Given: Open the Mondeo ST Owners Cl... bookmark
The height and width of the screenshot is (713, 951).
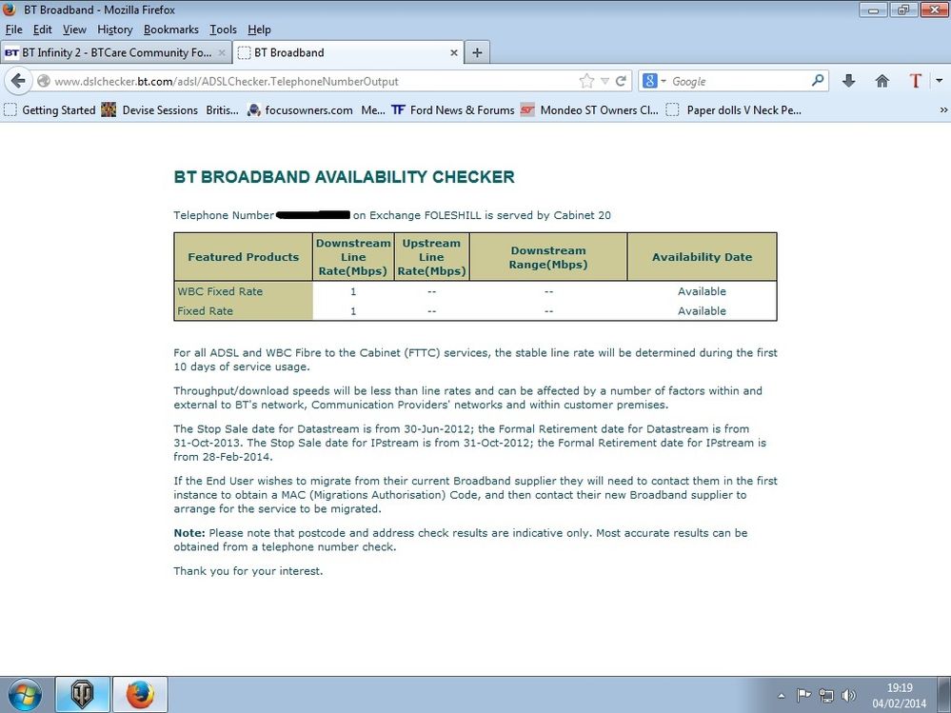Looking at the screenshot, I should point(589,109).
